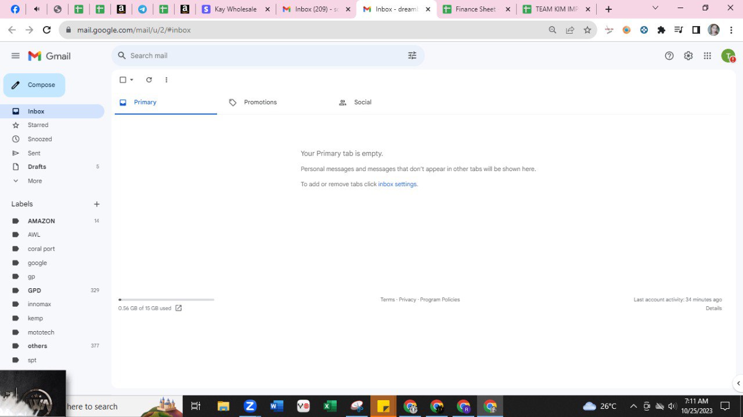
Task: Switch to the Finance Sheet browser tab
Action: coord(477,9)
